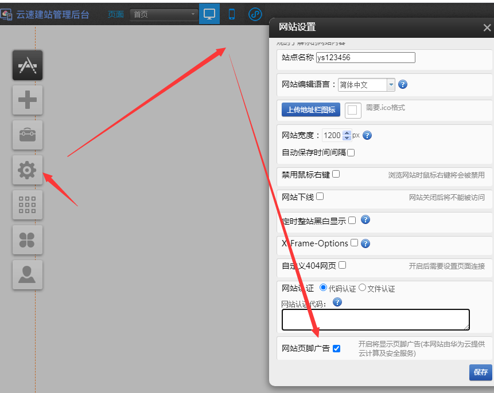Viewport: 494px width, 393px height.
Task: Toggle the 网站下线 checkbox
Action: coord(320,196)
